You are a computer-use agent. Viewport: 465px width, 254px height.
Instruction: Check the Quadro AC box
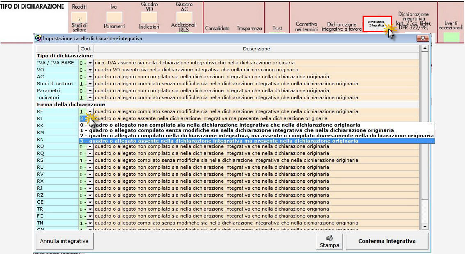click(184, 17)
